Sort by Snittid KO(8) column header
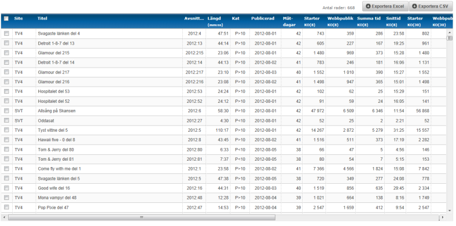This screenshot has height=226, width=456. click(393, 21)
